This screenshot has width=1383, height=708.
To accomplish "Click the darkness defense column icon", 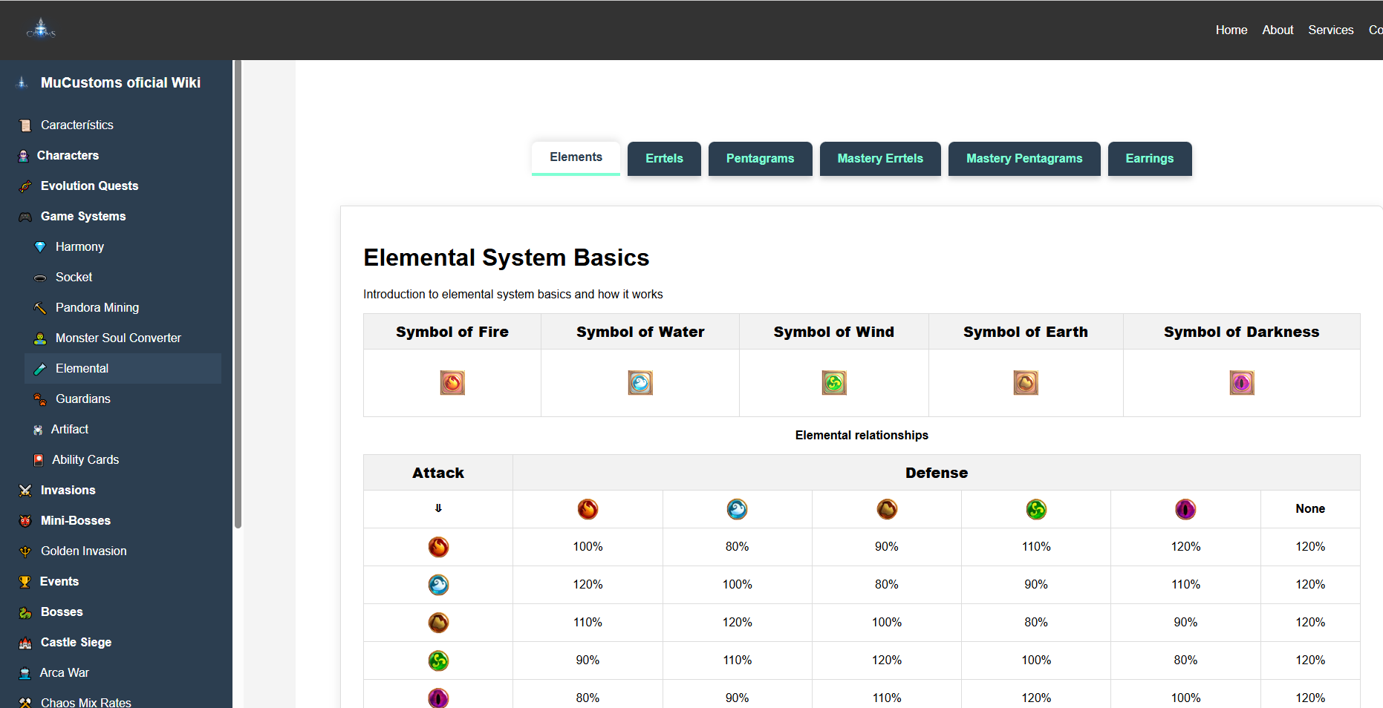I will (1185, 509).
